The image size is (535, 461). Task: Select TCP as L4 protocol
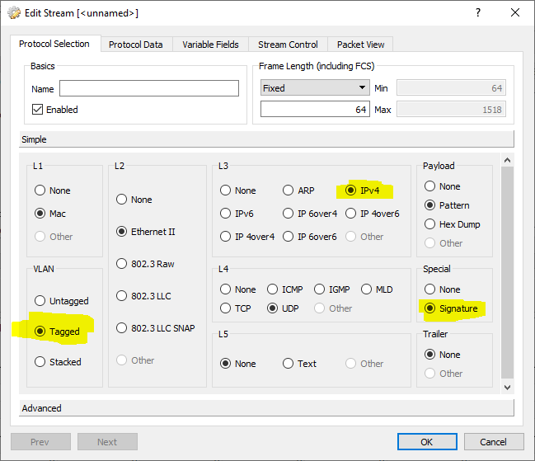(x=226, y=308)
